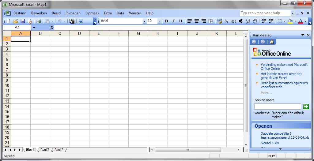Go to task pane Home icon
314x161 pixels.
pos(271,42)
